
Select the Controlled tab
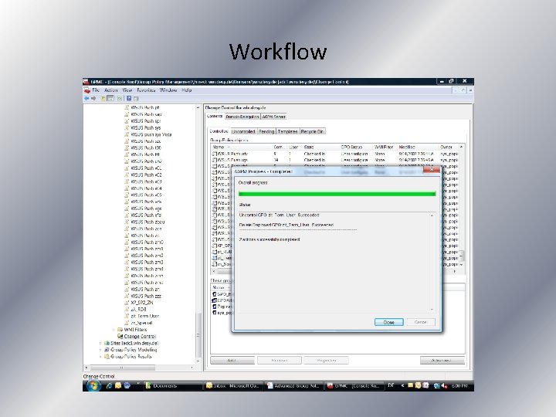coord(219,131)
